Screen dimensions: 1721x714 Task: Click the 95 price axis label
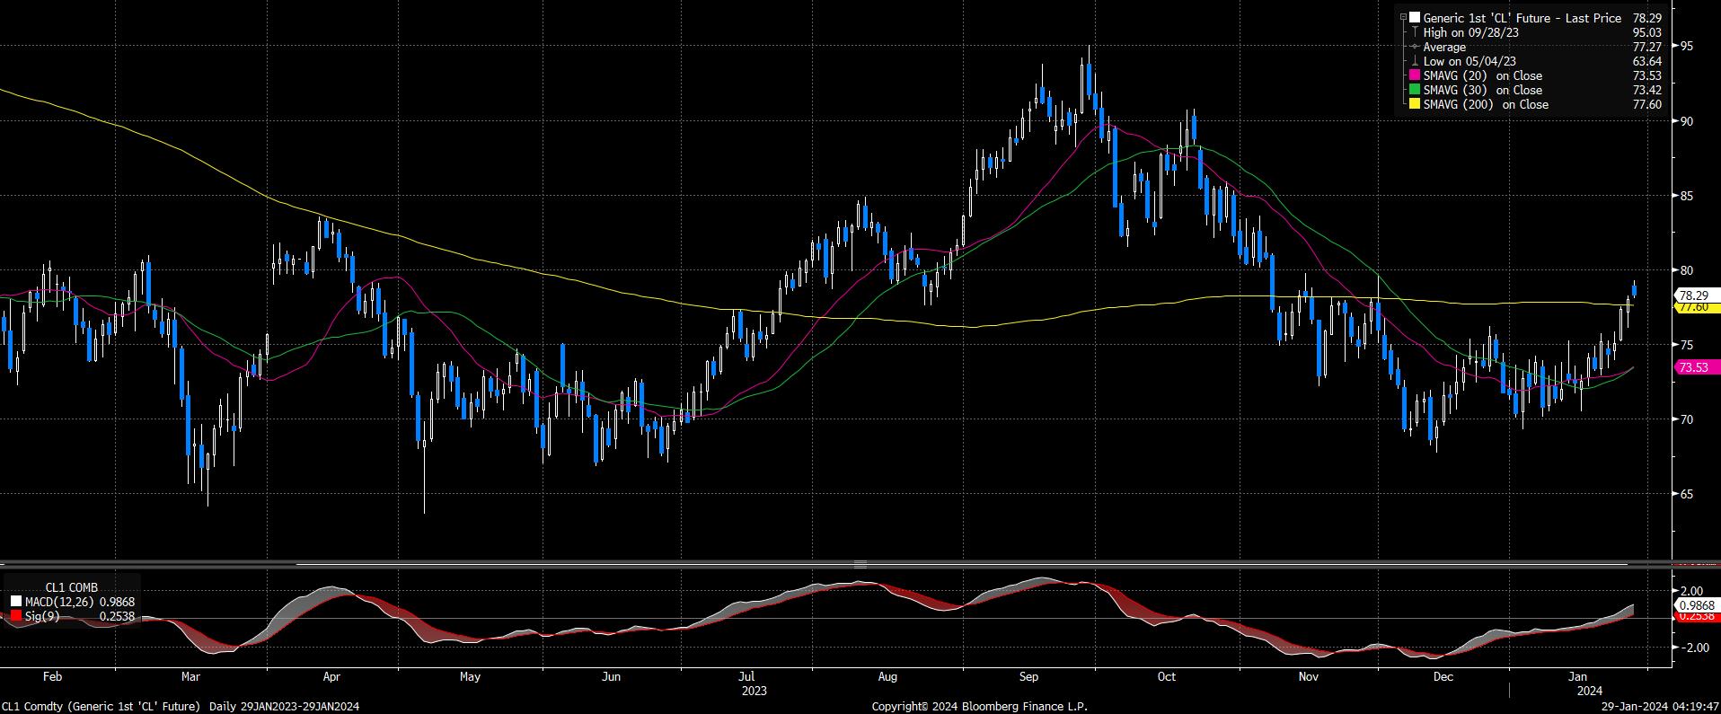click(1687, 46)
